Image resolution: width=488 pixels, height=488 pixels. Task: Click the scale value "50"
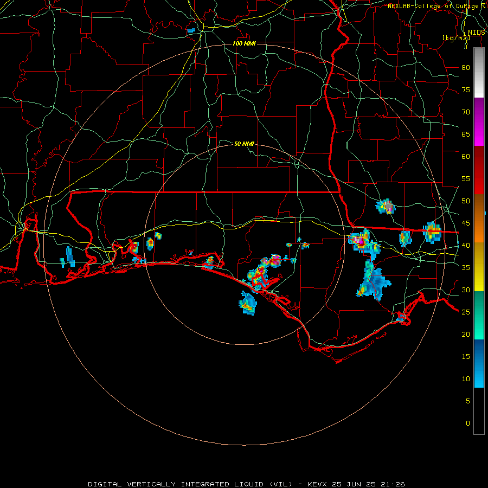pyautogui.click(x=466, y=201)
